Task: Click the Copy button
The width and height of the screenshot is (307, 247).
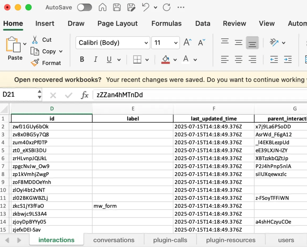Action: 43,51
